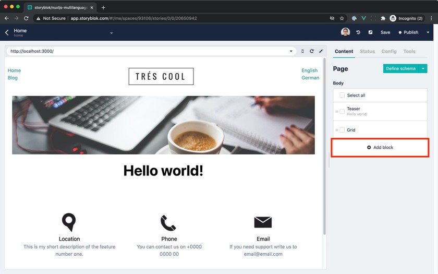The image size is (438, 274).
Task: Toggle mobile preview device icon
Action: click(302, 51)
